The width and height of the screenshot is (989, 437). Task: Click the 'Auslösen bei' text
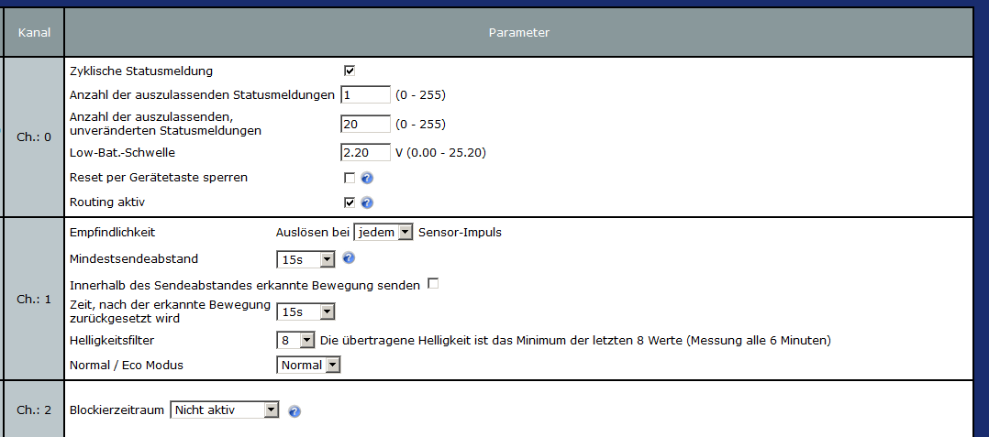[x=312, y=233]
